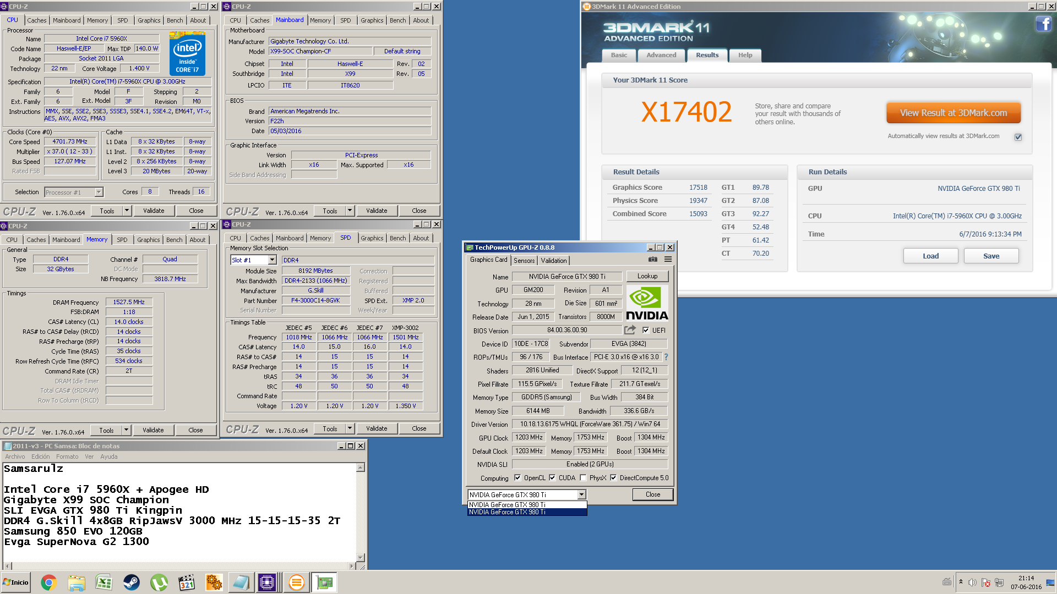The width and height of the screenshot is (1057, 594).
Task: Open the Processor #1 selection dropdown
Action: click(99, 192)
